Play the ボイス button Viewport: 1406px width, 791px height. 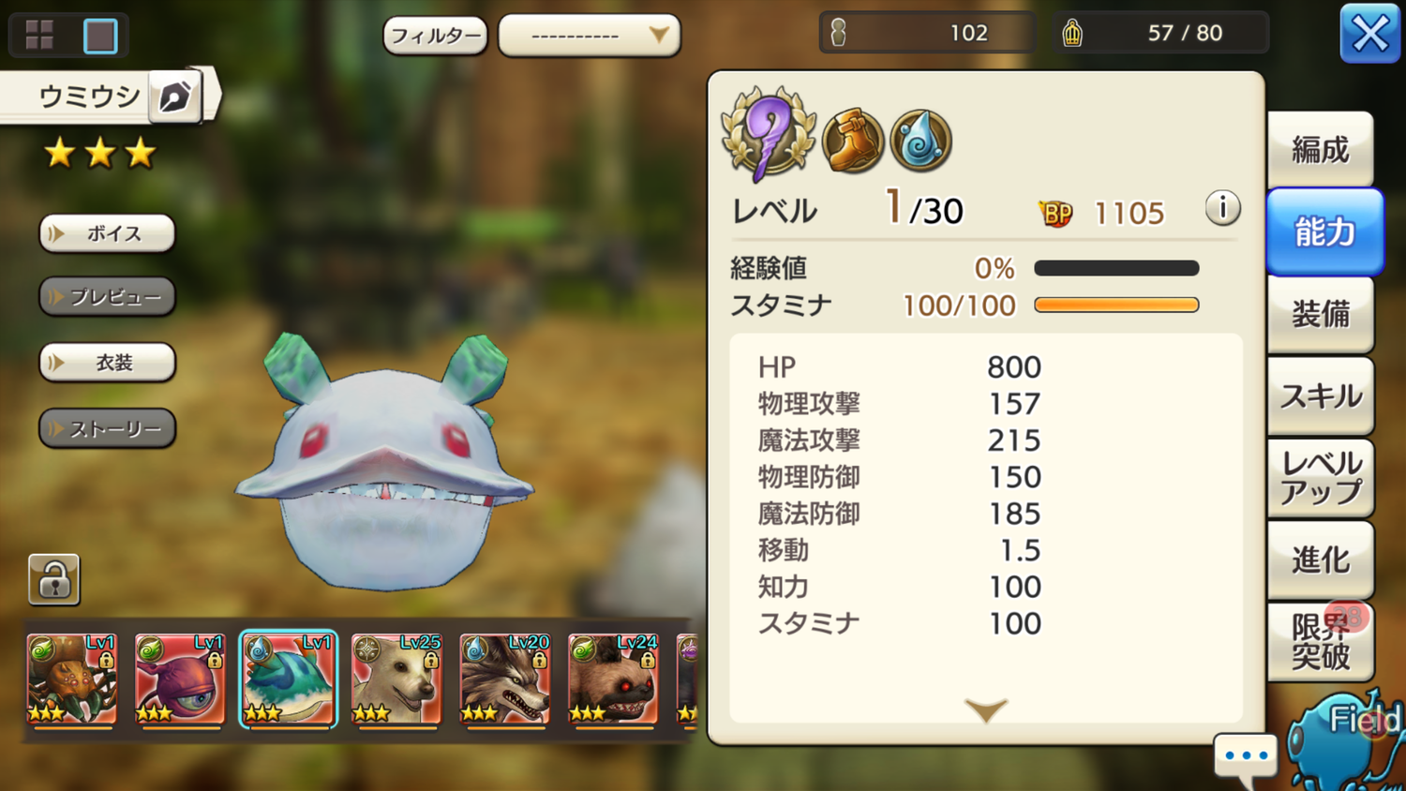coord(107,233)
